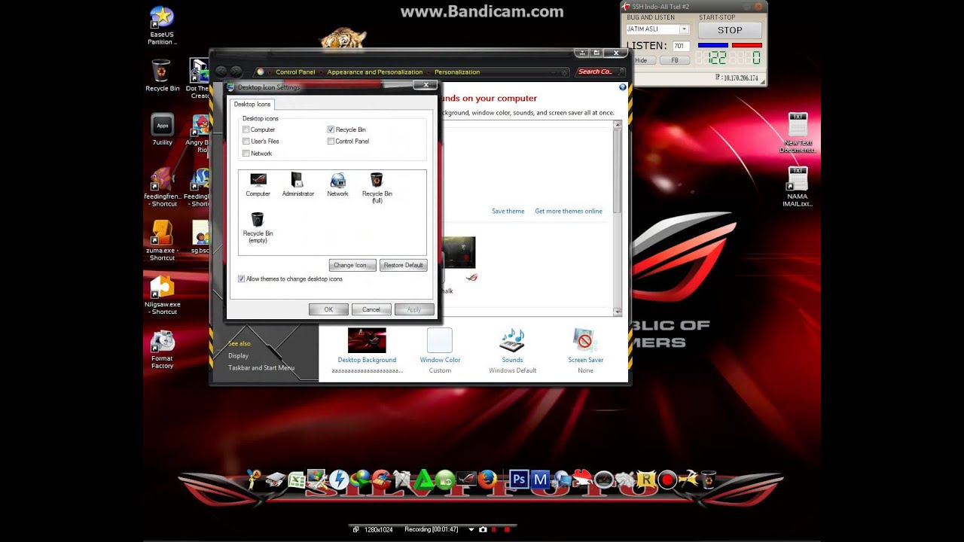
Task: Click the Bandicam camera snapshot button
Action: [x=483, y=529]
